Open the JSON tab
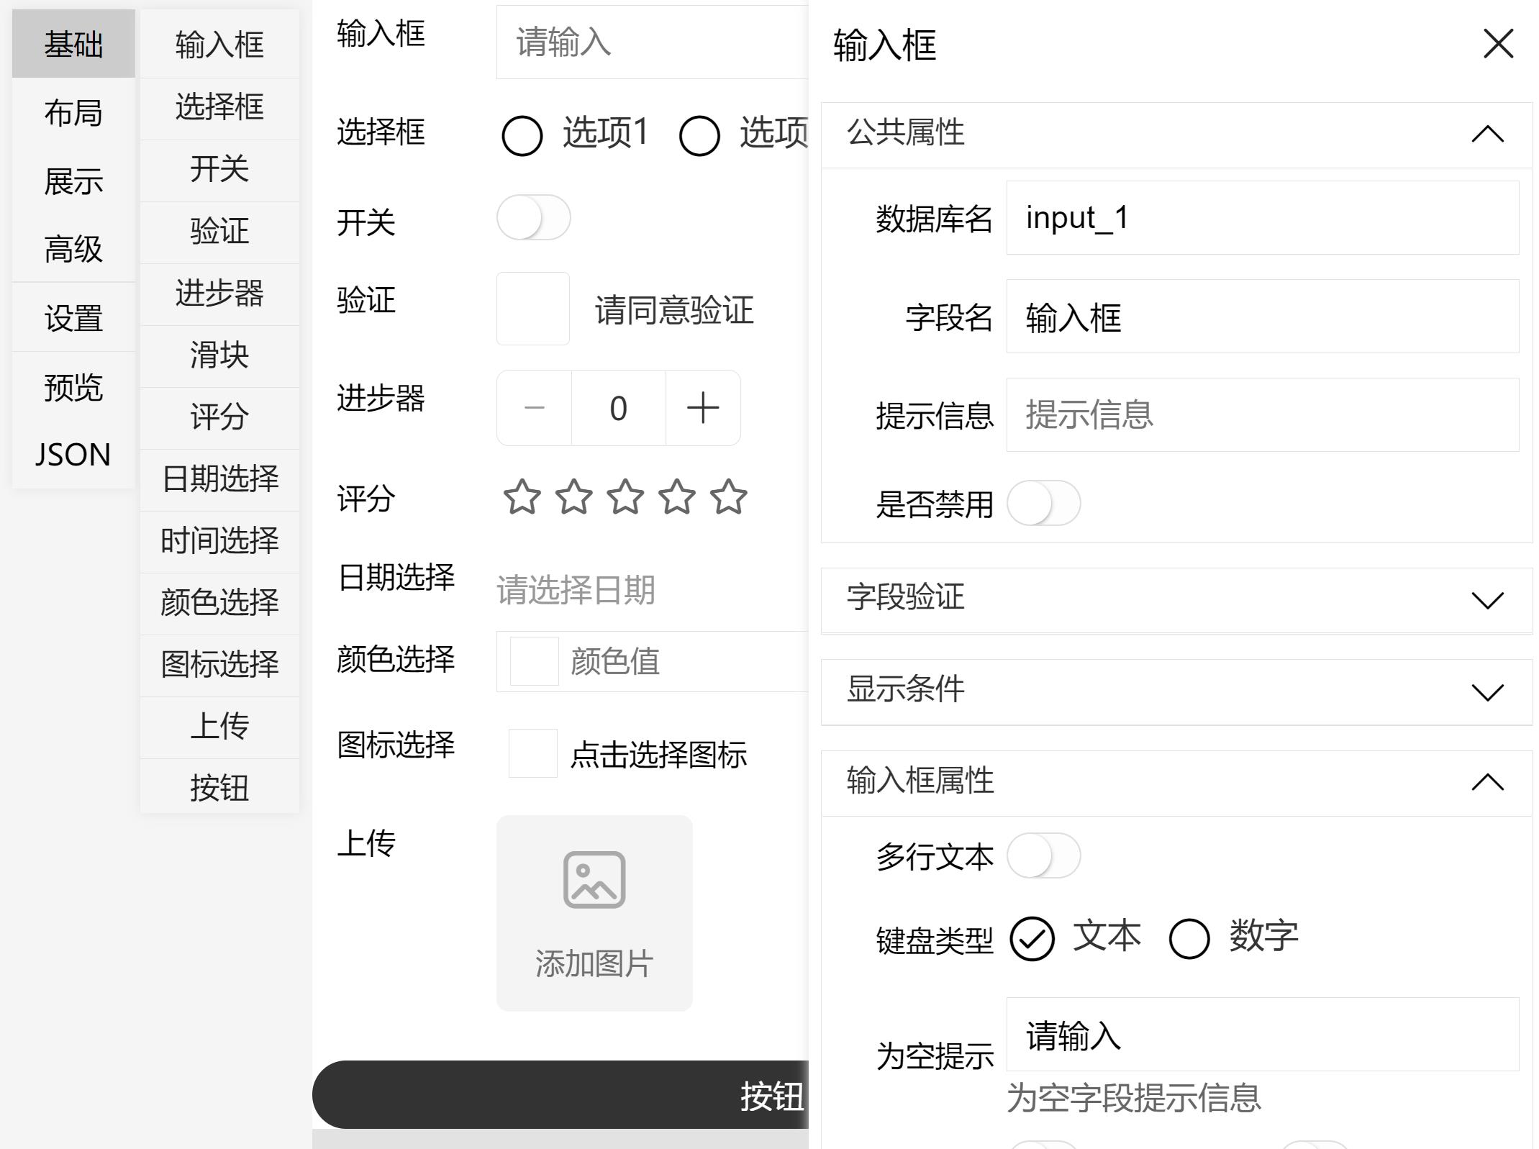Screen dimensions: 1539x1149 [73, 455]
